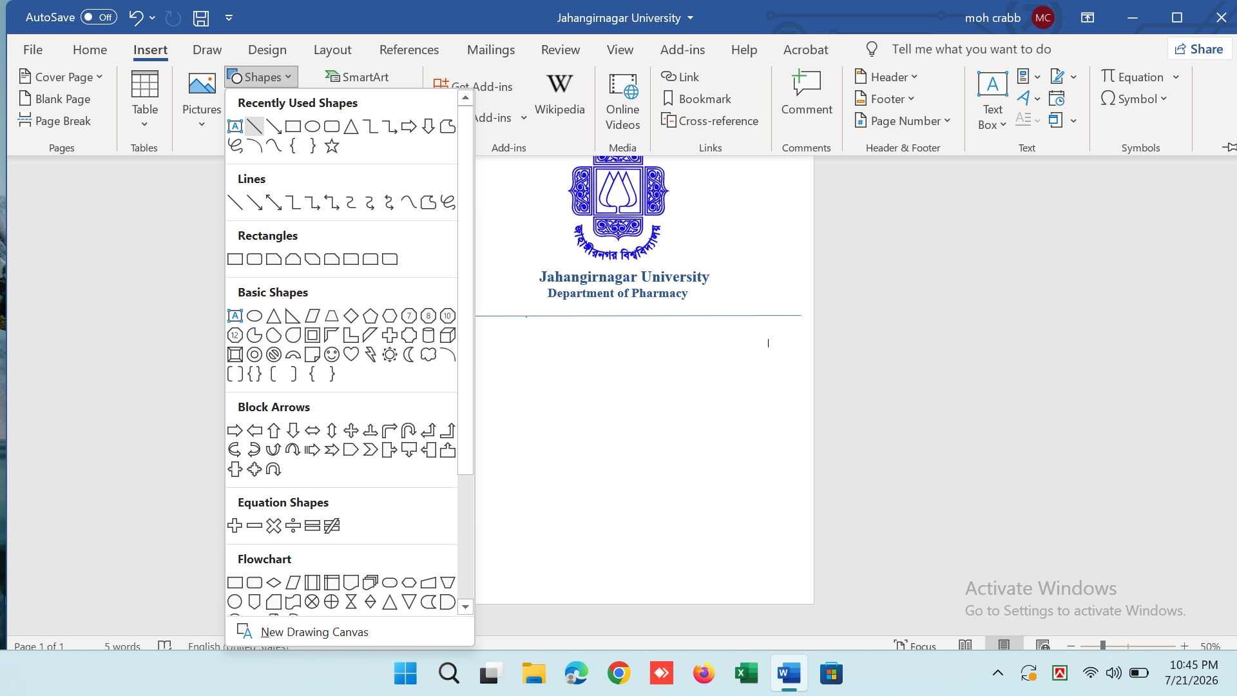
Task: Insert a Page Break
Action: coord(55,121)
